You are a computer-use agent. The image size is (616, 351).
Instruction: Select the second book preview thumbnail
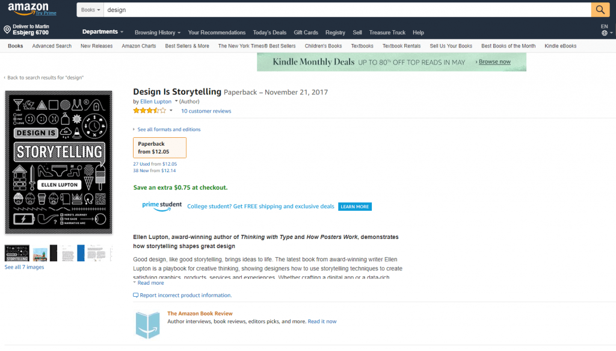pyautogui.click(x=41, y=253)
